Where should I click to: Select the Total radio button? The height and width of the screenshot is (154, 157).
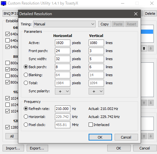pyautogui.click(x=26, y=83)
